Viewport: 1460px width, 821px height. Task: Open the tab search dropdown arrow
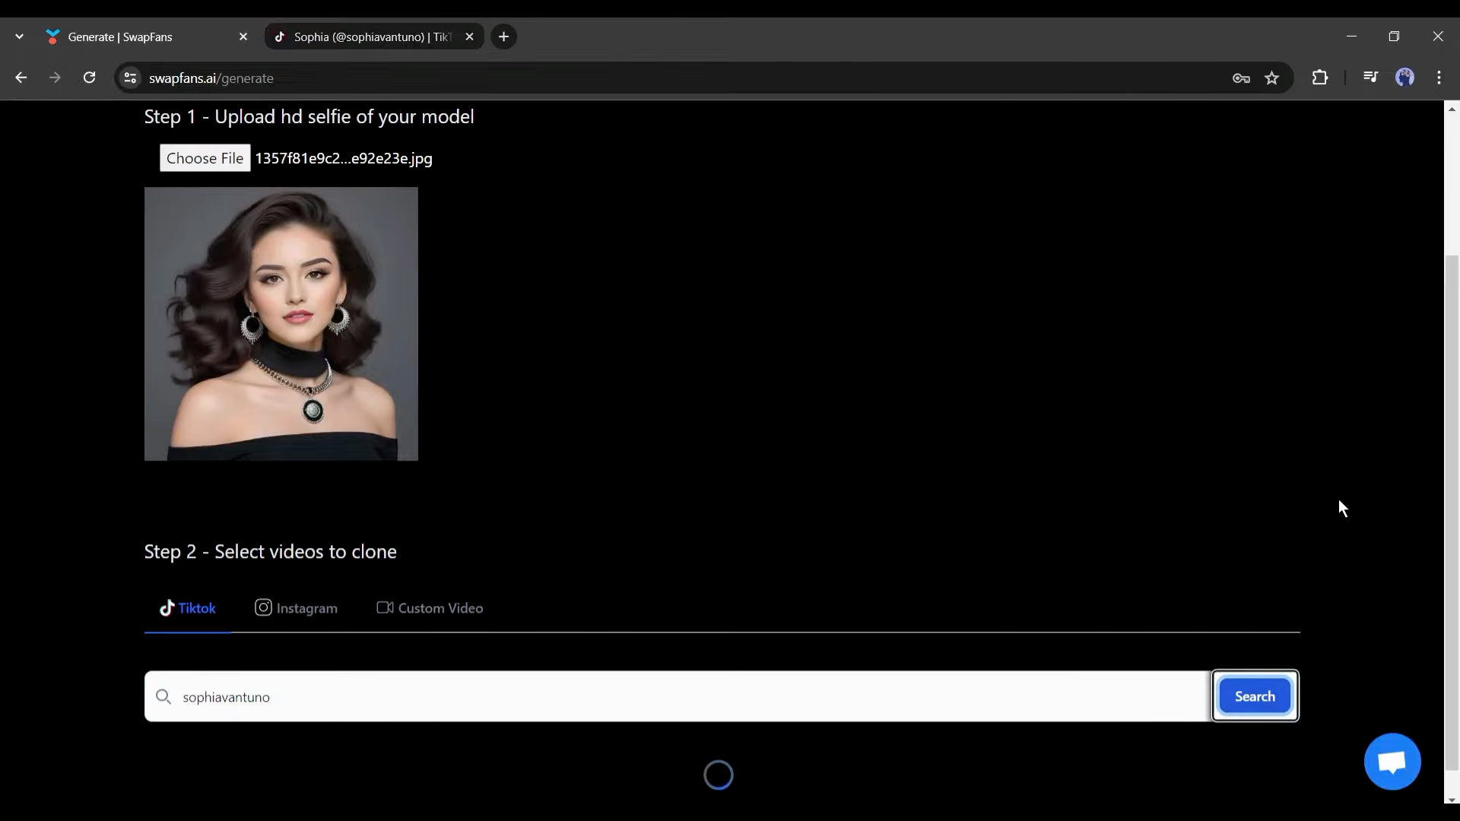19,36
